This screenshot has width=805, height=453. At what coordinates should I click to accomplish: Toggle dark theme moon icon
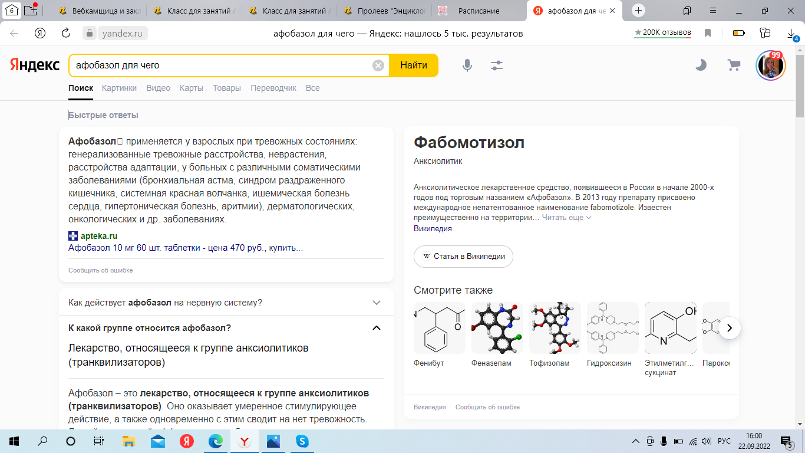701,65
